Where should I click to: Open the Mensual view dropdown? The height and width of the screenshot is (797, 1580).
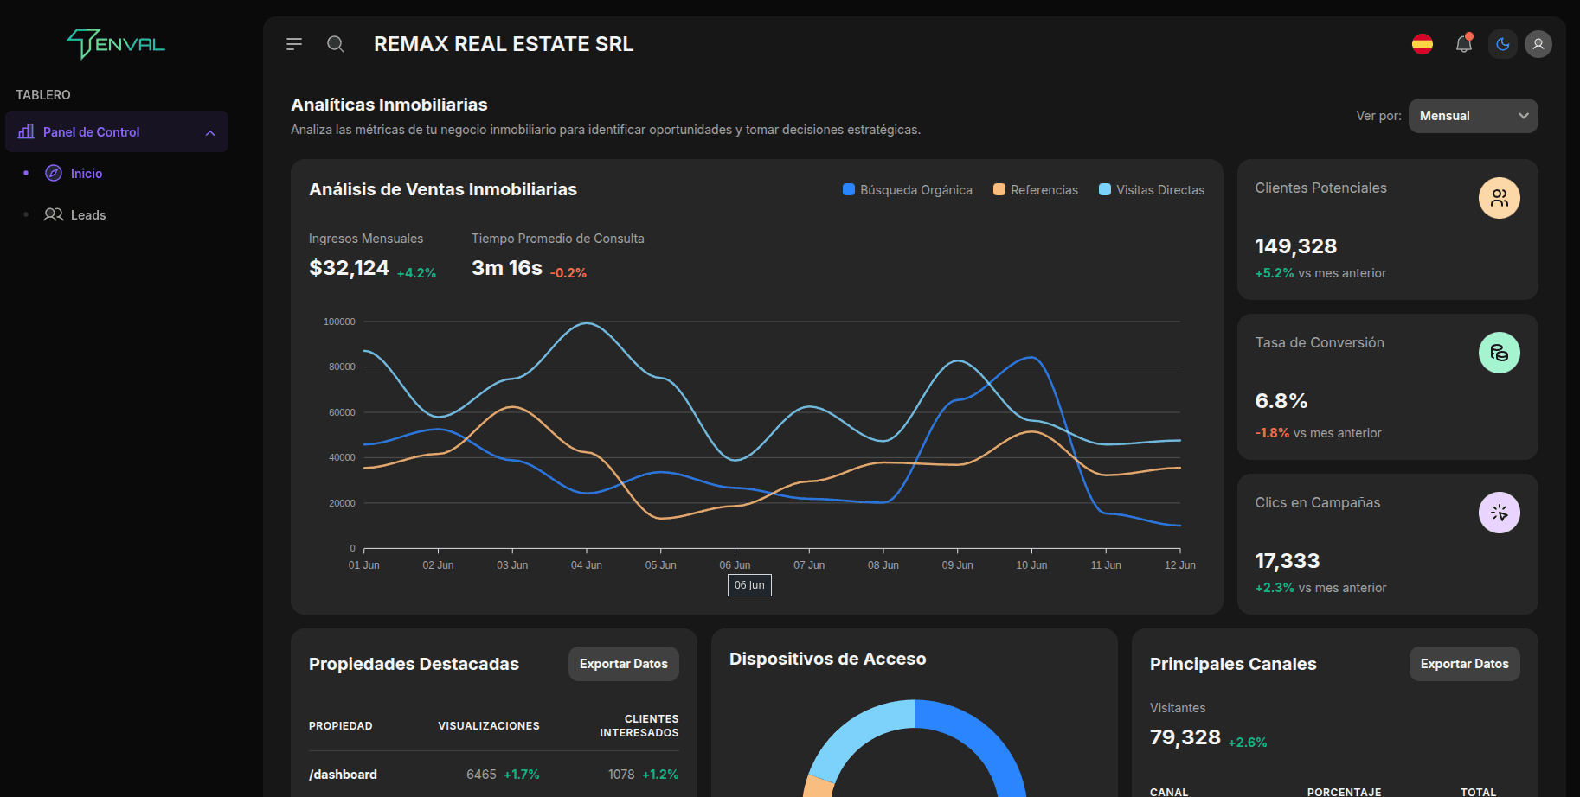(x=1473, y=115)
